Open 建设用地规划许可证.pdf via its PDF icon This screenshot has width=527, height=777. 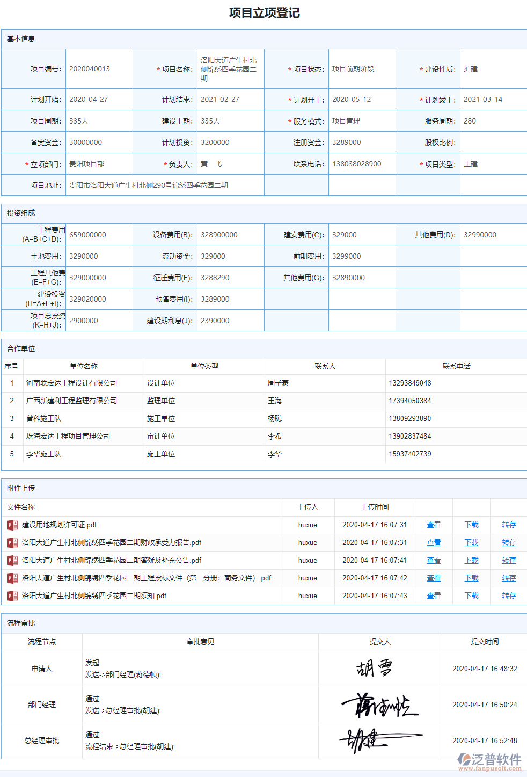click(x=11, y=525)
